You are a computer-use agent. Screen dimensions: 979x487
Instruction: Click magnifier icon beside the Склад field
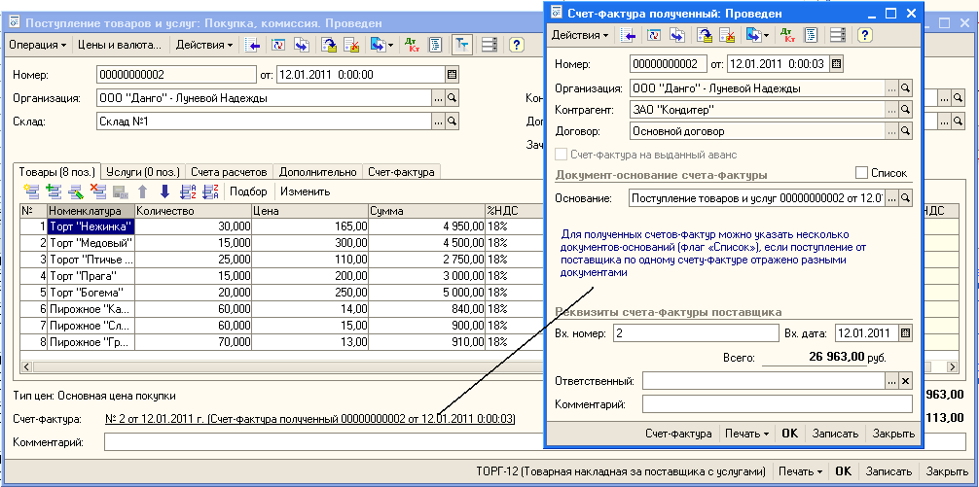tap(453, 122)
